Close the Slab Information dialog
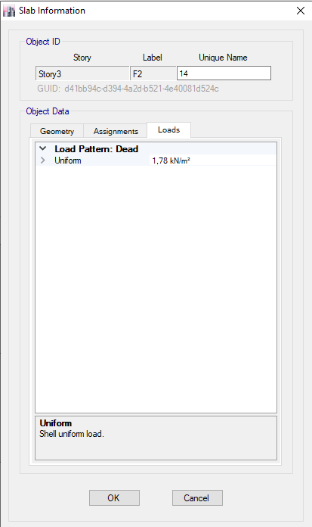Image resolution: width=312 pixels, height=527 pixels. click(301, 11)
